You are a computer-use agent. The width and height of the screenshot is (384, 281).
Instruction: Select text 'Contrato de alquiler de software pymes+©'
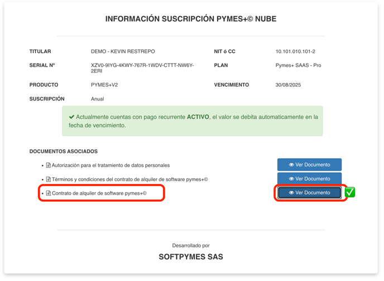click(x=99, y=193)
